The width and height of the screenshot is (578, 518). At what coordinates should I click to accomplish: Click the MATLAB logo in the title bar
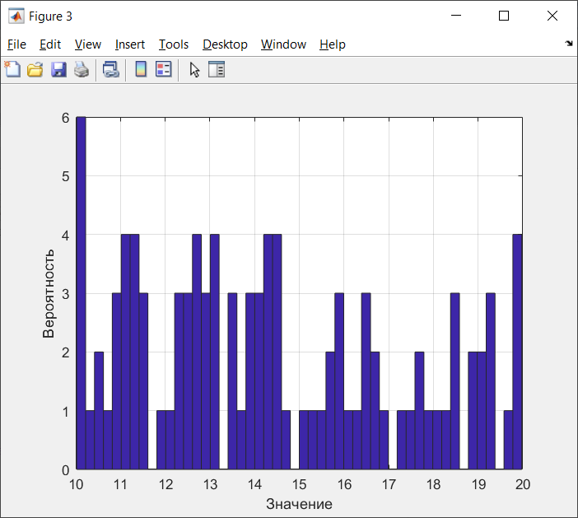coord(16,16)
